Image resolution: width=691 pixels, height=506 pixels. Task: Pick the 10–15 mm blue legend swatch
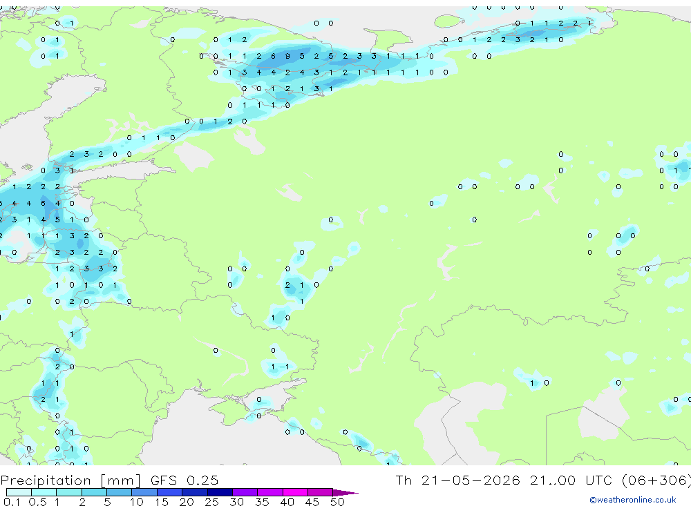144,492
